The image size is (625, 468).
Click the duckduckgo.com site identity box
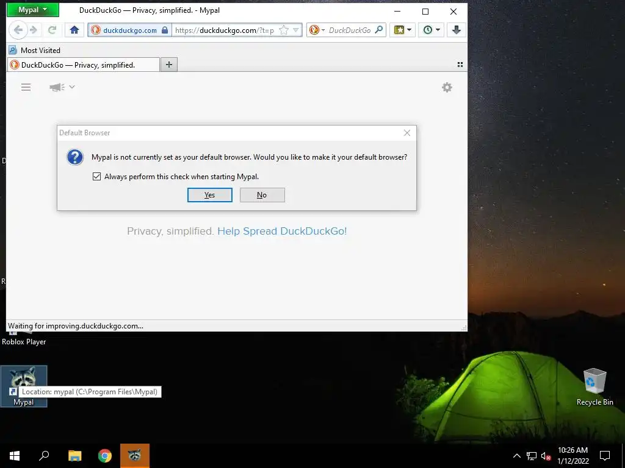tap(129, 30)
